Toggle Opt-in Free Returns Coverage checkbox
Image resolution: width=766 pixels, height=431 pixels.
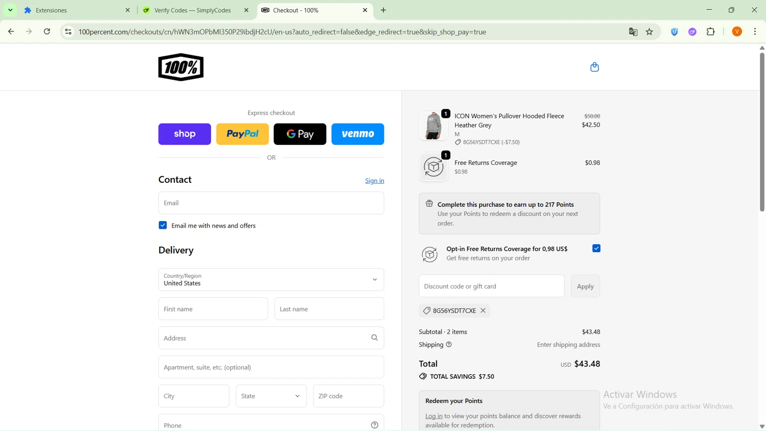coord(596,248)
